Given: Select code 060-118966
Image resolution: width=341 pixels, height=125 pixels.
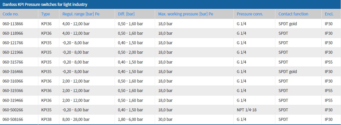Looking at the screenshot, I should coord(13,33).
